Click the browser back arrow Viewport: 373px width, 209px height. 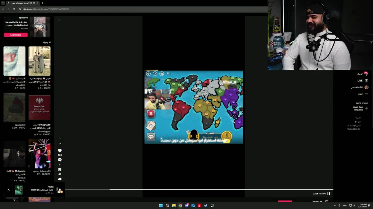(3, 9)
